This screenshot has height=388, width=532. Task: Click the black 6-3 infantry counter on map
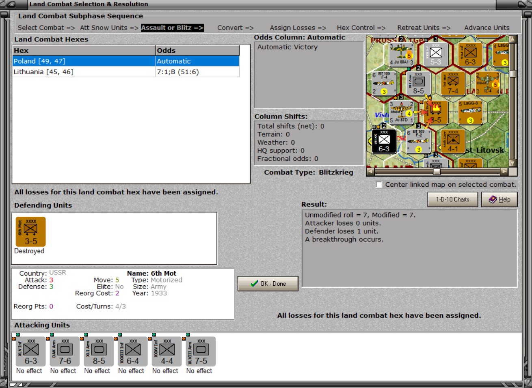point(384,142)
